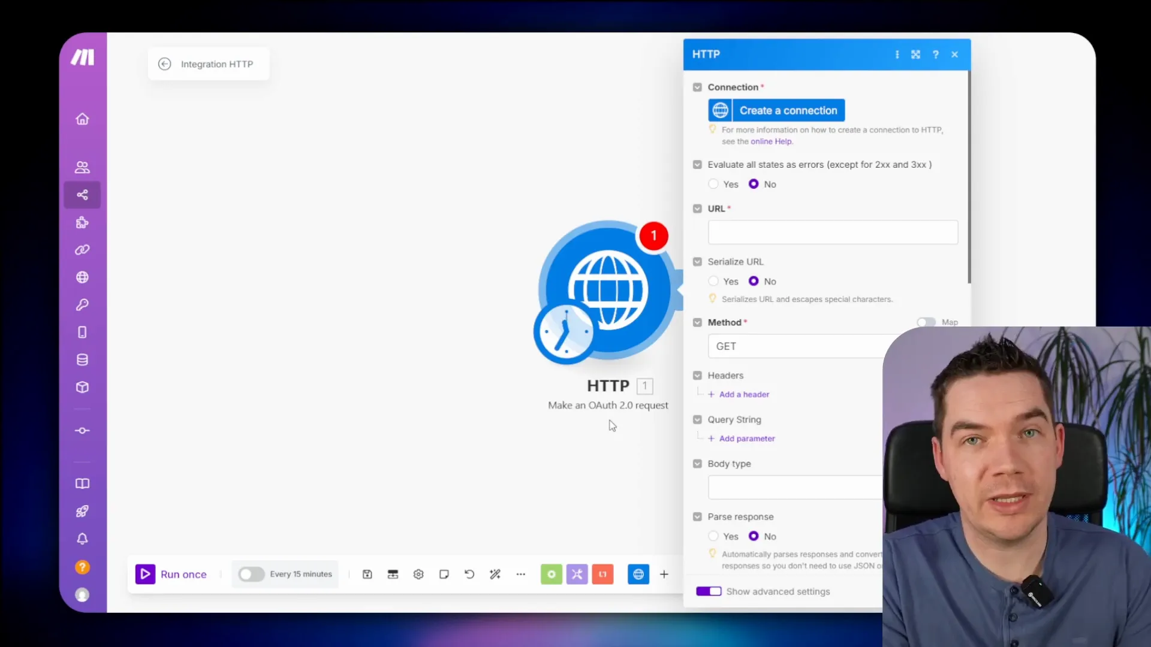The height and width of the screenshot is (647, 1151).
Task: Click the purple Tools icon
Action: pyautogui.click(x=577, y=574)
